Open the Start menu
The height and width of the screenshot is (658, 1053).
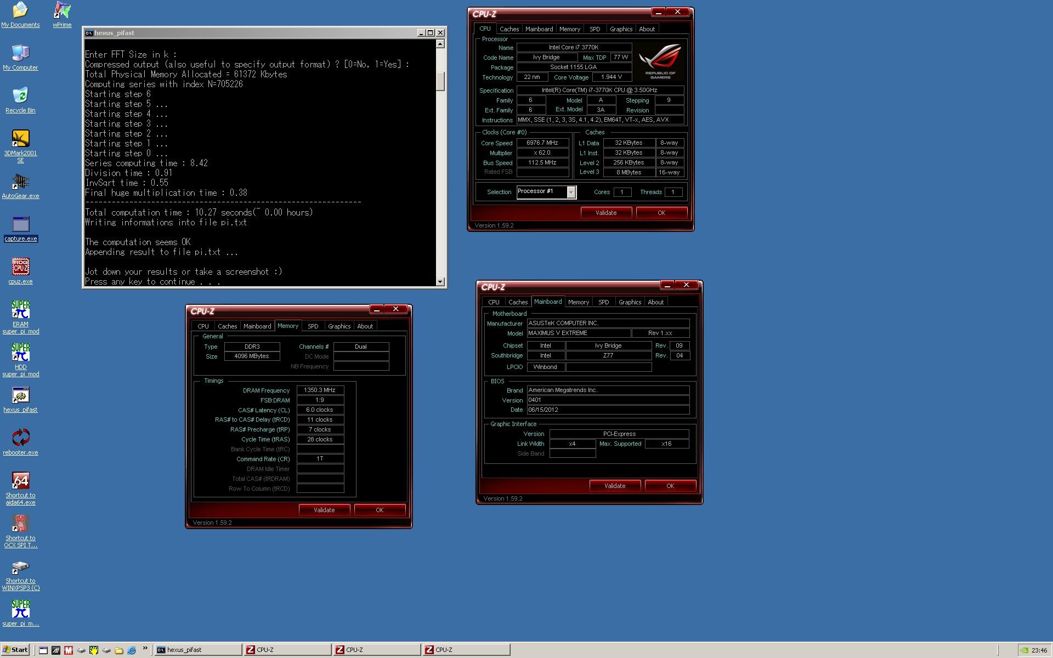click(x=15, y=650)
